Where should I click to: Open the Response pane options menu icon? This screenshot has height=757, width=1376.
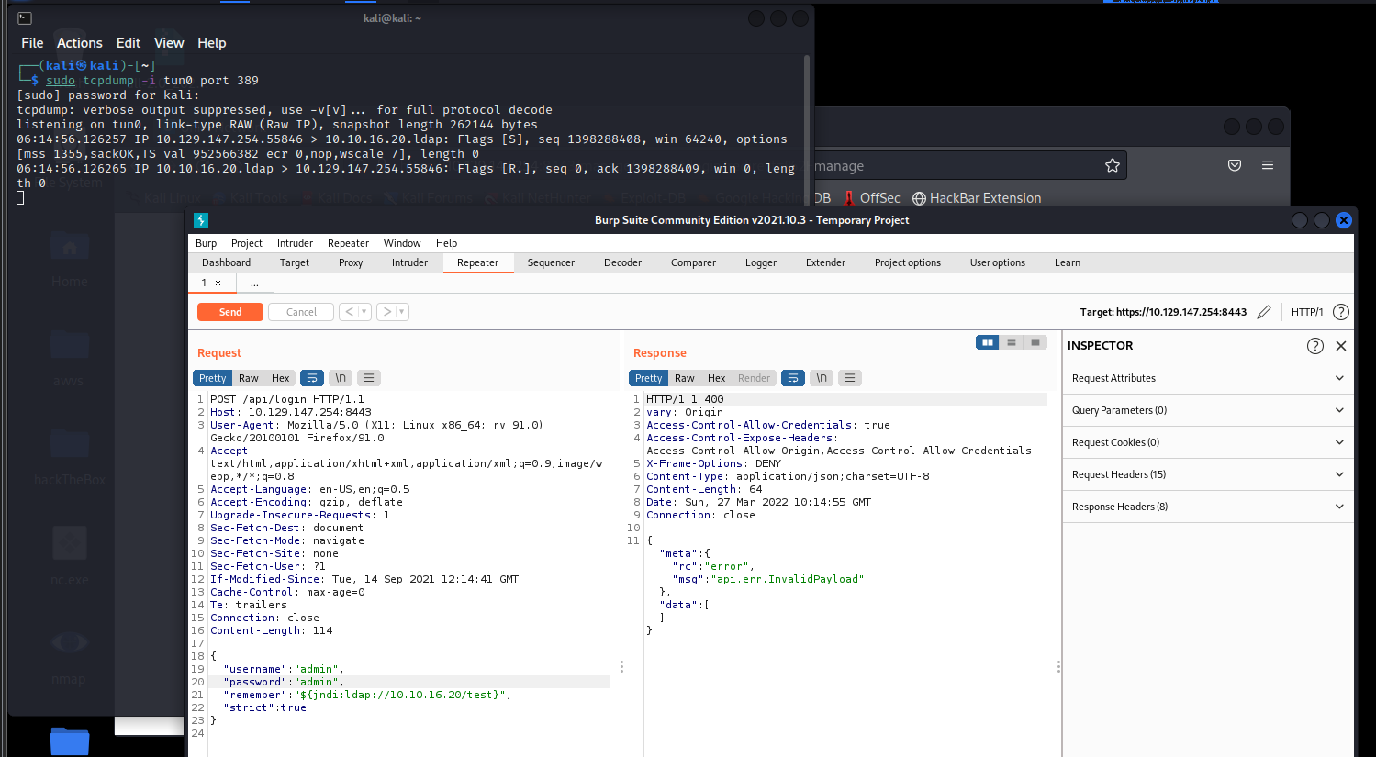850,378
